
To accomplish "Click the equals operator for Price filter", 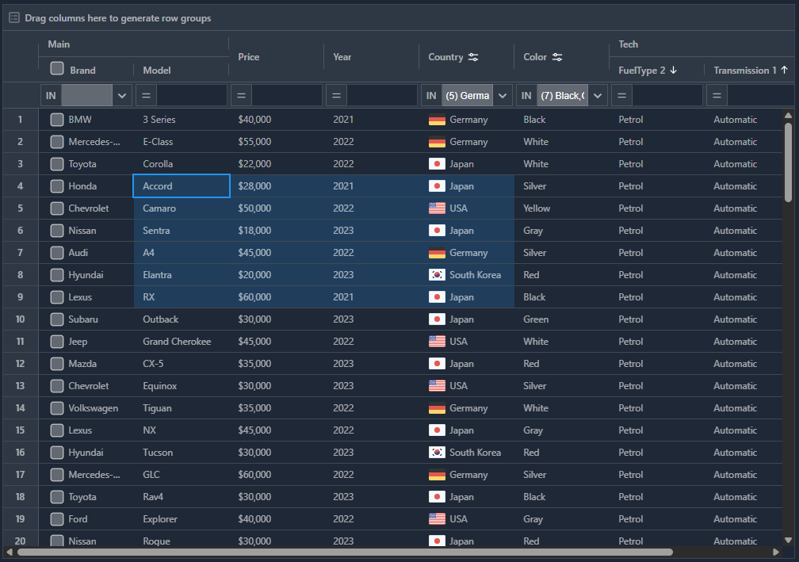I will pyautogui.click(x=242, y=95).
